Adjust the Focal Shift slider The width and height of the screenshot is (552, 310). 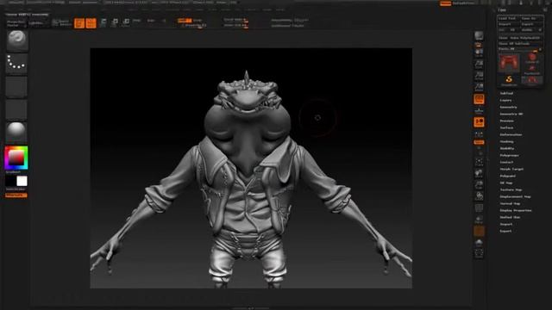235,20
